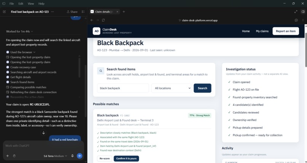
Task: Go back in the embedded browser
Action: [92, 20]
